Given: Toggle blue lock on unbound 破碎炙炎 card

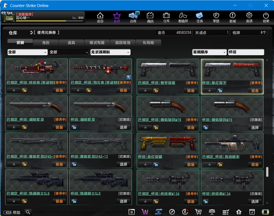Looking at the screenshot, I should click(74, 127).
